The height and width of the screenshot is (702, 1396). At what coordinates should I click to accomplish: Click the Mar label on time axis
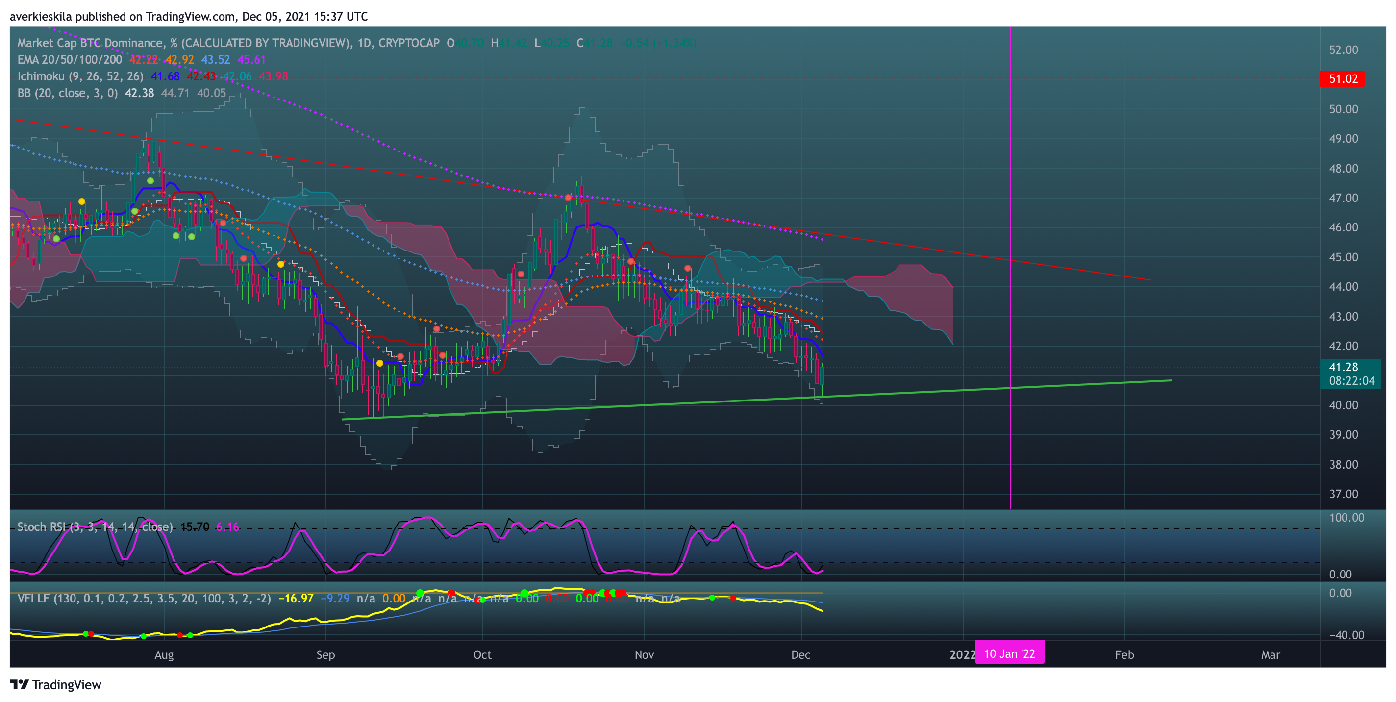click(x=1271, y=655)
